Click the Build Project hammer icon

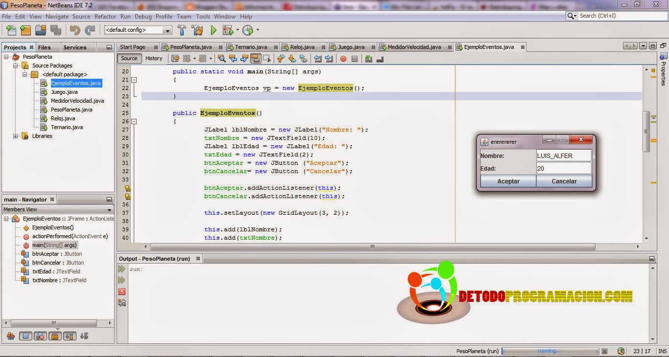[x=182, y=30]
